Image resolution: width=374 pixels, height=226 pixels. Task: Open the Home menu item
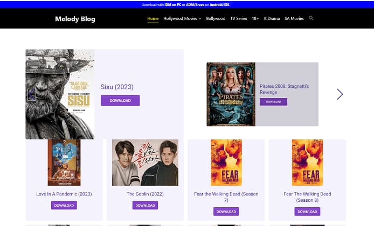(x=153, y=19)
